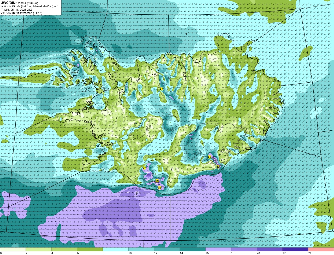Pick the 16–18 m/s light lavender legend swatch
Viewport: 334px width, 255px height.
pos(218,250)
